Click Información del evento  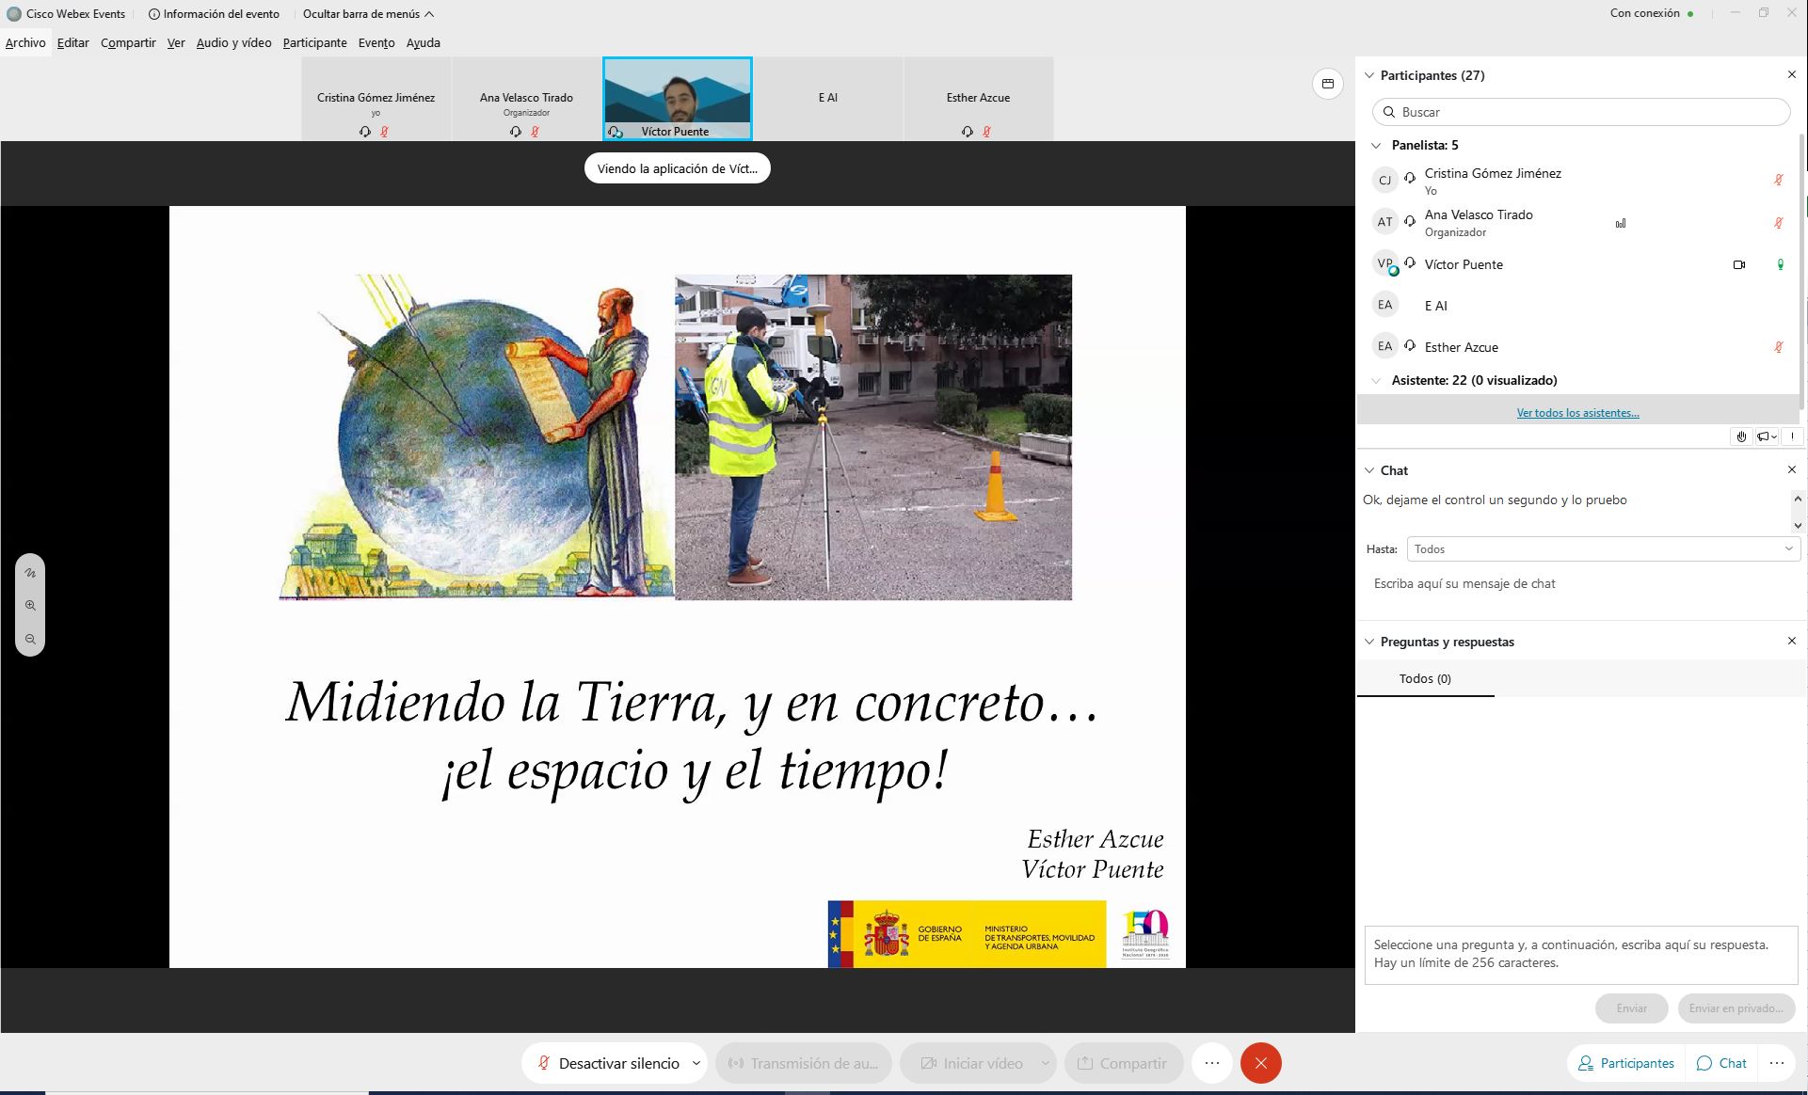(x=214, y=14)
